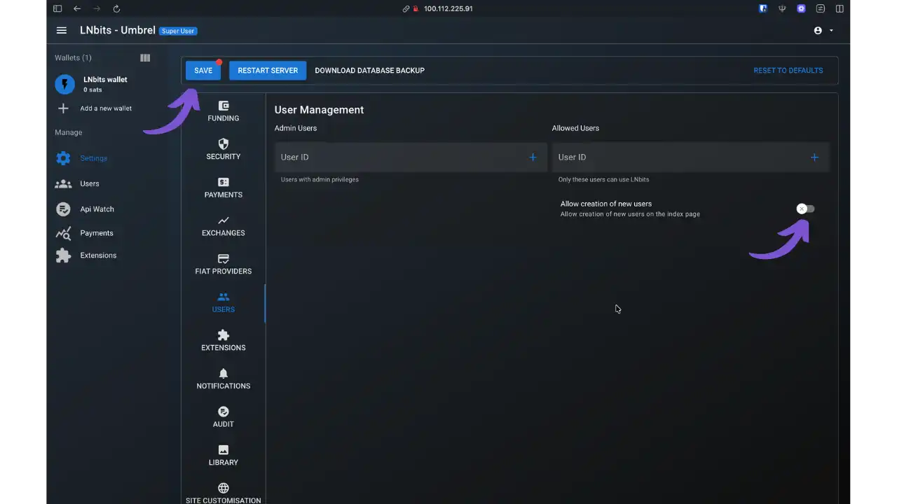Screen dimensions: 897x504
Task: Open the Fiat Providers section
Action: [223, 263]
